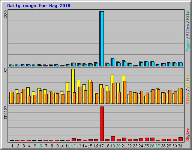Click the yellow "Visits" legend word
Viewport: 192px width, 150px height.
[x=187, y=81]
